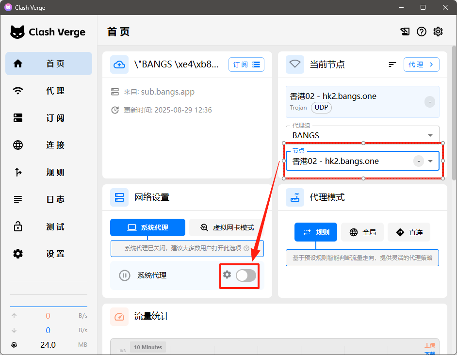Open the help question mark icon

click(x=422, y=32)
